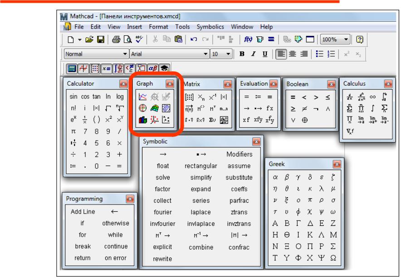Print the current worksheet
Screen dimensions: 401x278
[x=116, y=39]
